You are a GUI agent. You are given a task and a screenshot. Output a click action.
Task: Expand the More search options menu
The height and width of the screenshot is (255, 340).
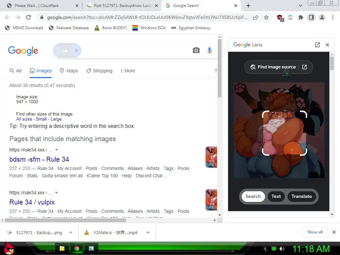[x=128, y=71]
